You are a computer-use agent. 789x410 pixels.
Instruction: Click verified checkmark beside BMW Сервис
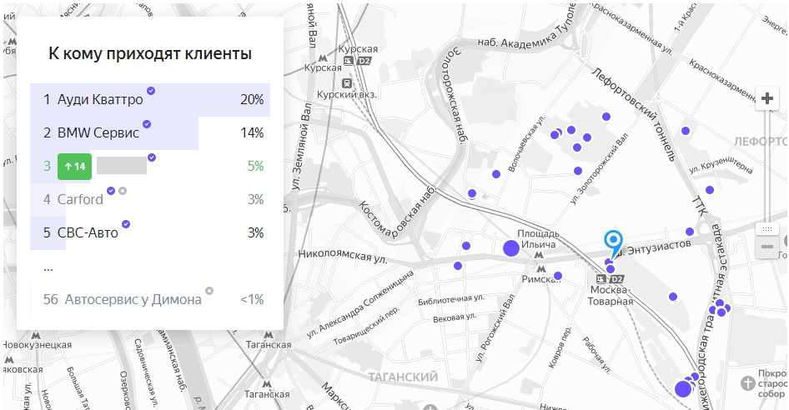click(x=147, y=124)
